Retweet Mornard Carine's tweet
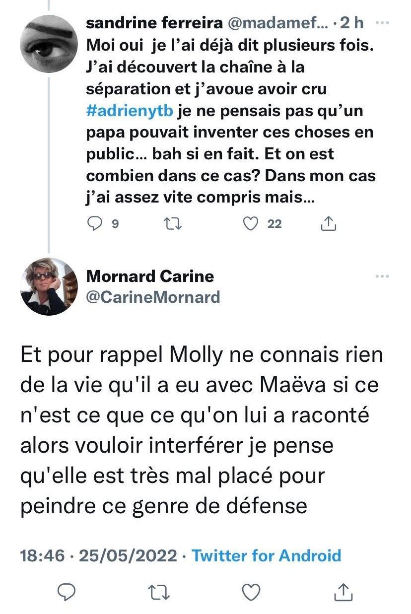The height and width of the screenshot is (614, 411). point(159,592)
